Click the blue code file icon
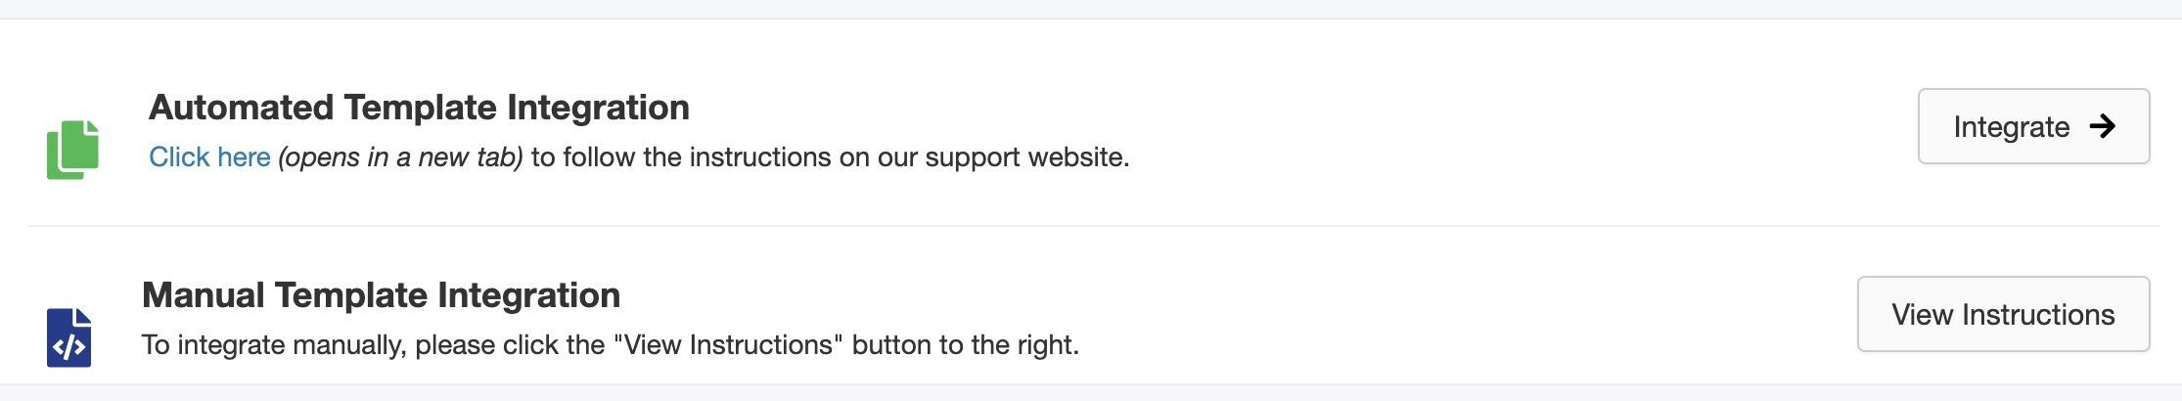The width and height of the screenshot is (2182, 401). pos(69,337)
